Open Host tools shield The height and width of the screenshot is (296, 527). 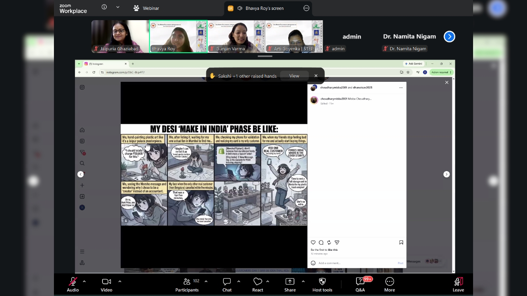pos(322,282)
